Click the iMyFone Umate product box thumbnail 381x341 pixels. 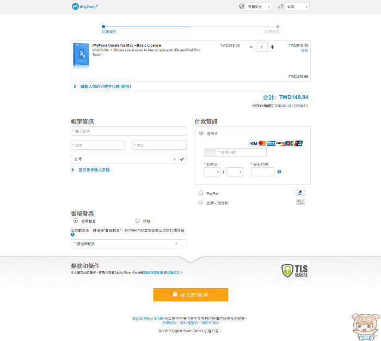point(81,55)
